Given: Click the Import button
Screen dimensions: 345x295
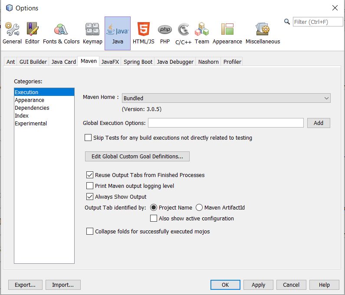Looking at the screenshot, I should point(63,285).
